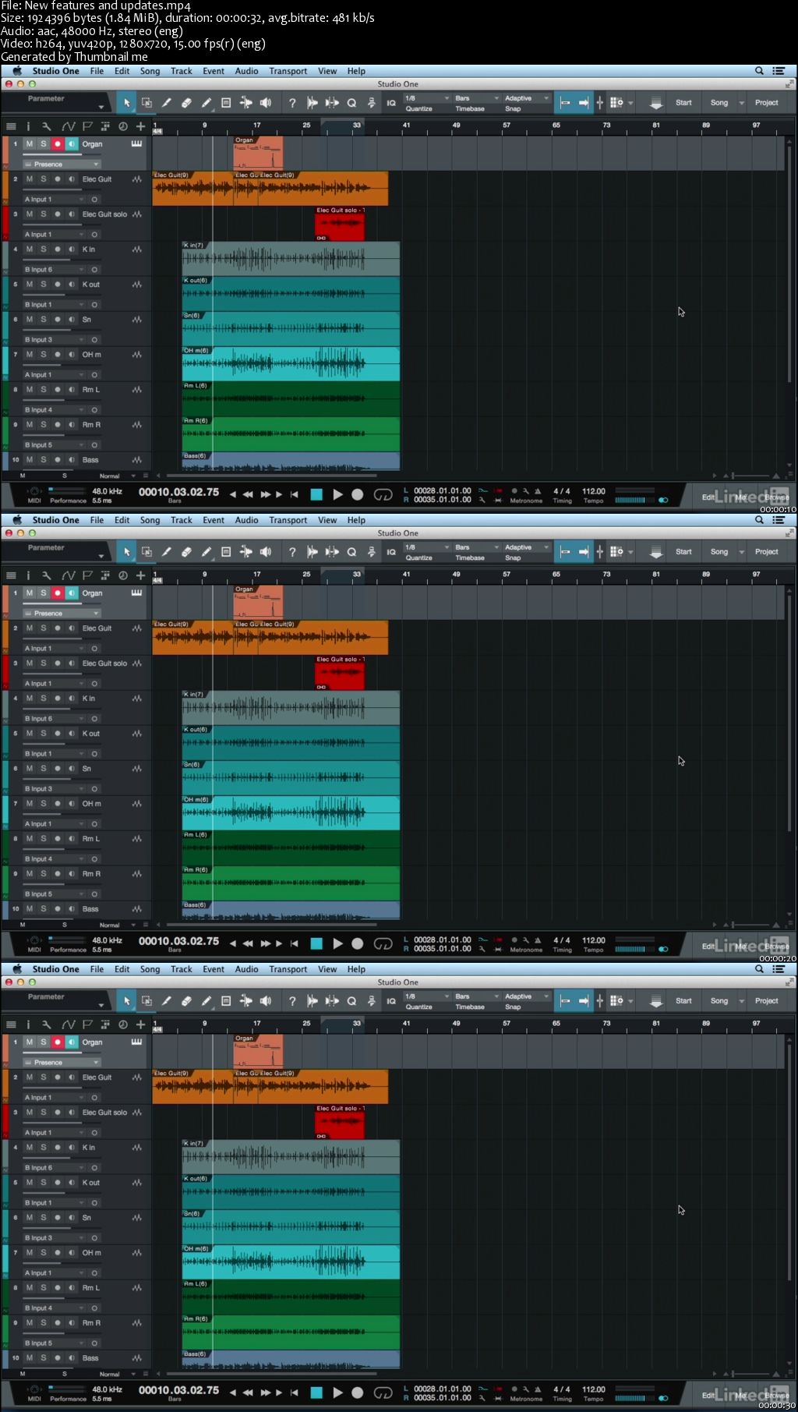Open the Normal dropdown in the 00:00:30 frame
The height and width of the screenshot is (1412, 798).
[118, 1374]
